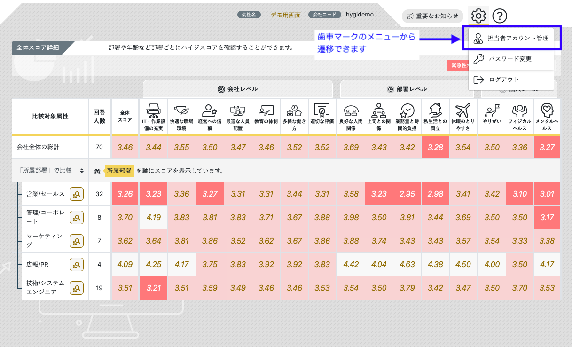Select the マーケティング department row label
This screenshot has height=347, width=572.
coord(44,241)
